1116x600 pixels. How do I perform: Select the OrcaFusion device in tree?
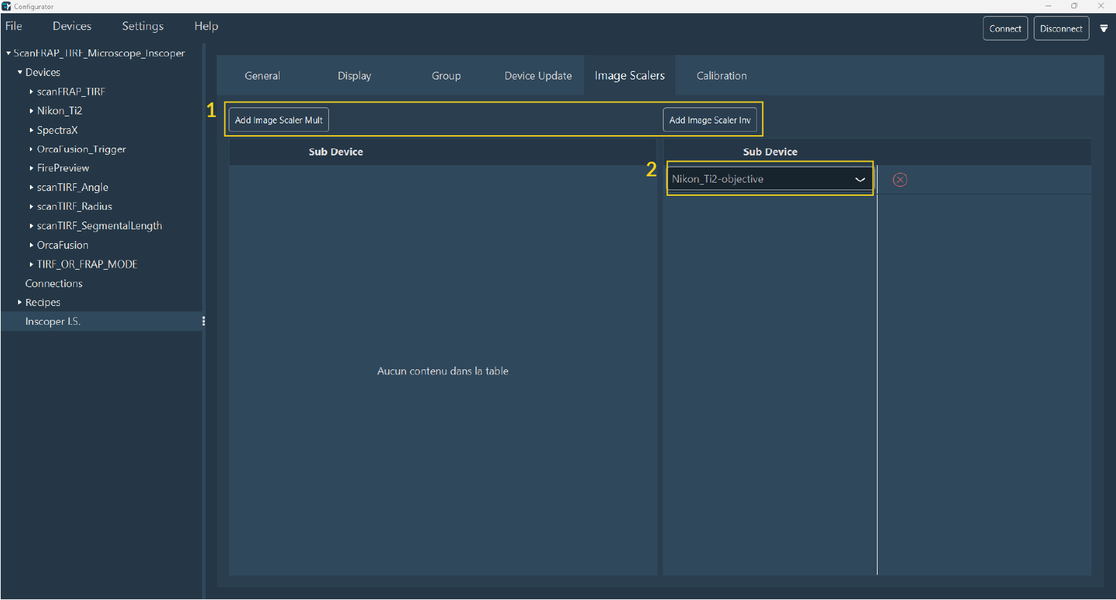coord(63,245)
